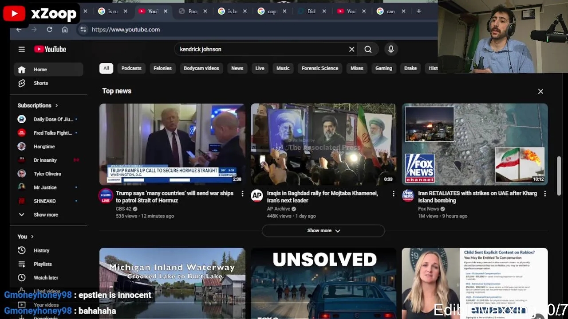Screen dimensions: 568x319
Task: Play the UNSOLVED video thumbnail
Action: 323,283
